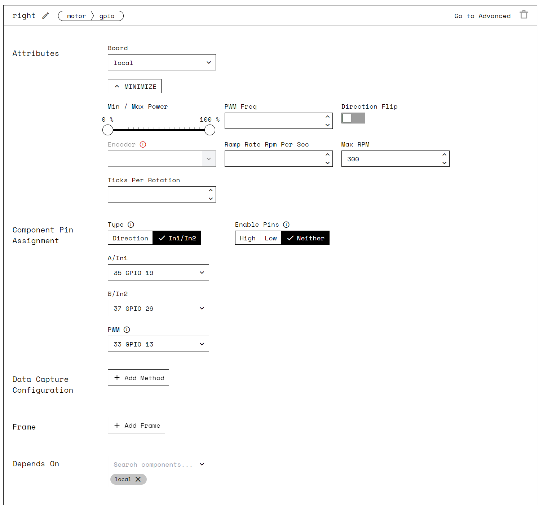Select the gpio breadcrumb
Image resolution: width=543 pixels, height=510 pixels.
tap(107, 16)
